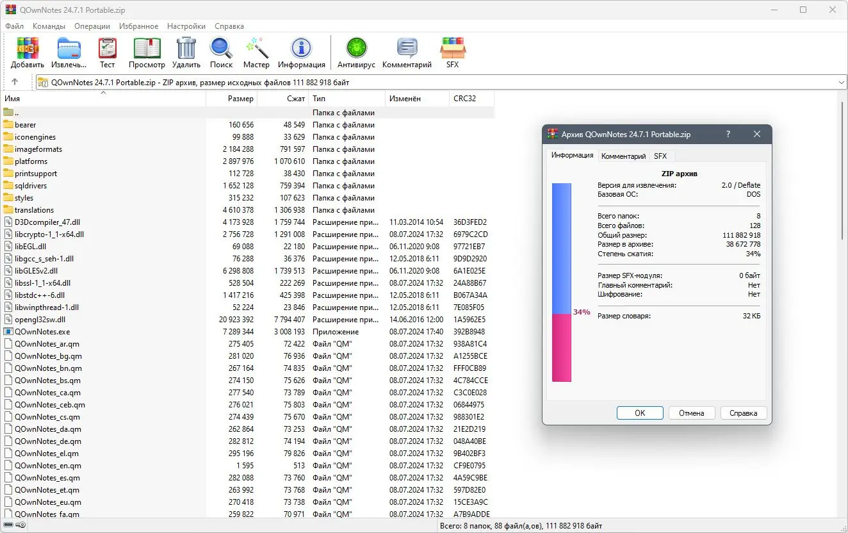848x533 pixels.
Task: Select the bearer folder icon
Action: 8,125
